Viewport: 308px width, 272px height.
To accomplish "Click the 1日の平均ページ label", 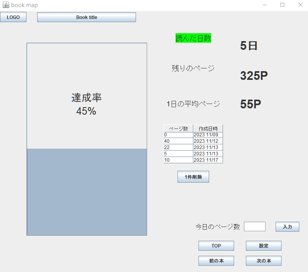I will 193,104.
